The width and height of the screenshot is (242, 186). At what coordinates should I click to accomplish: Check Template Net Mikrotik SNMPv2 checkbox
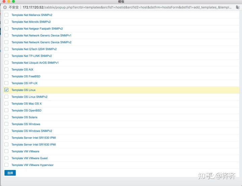pos(6,22)
